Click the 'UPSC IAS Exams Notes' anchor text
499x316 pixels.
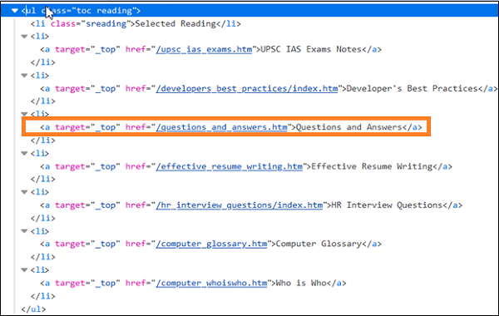(311, 50)
